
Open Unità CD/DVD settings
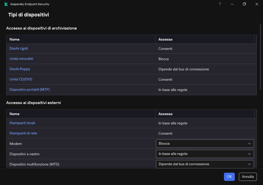point(21,79)
